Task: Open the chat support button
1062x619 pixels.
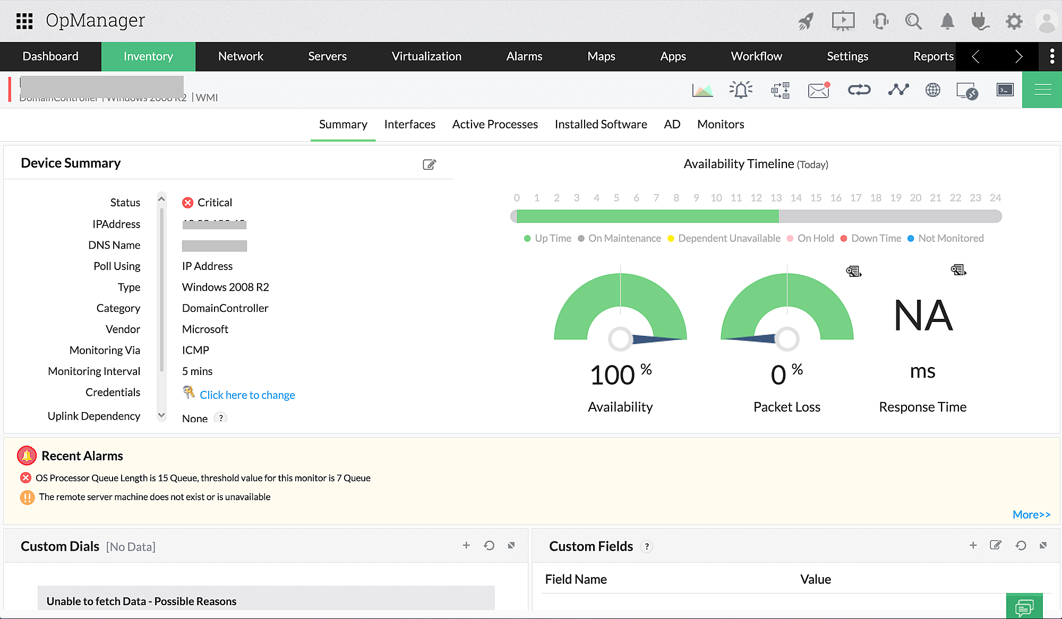Action: pos(1024,607)
